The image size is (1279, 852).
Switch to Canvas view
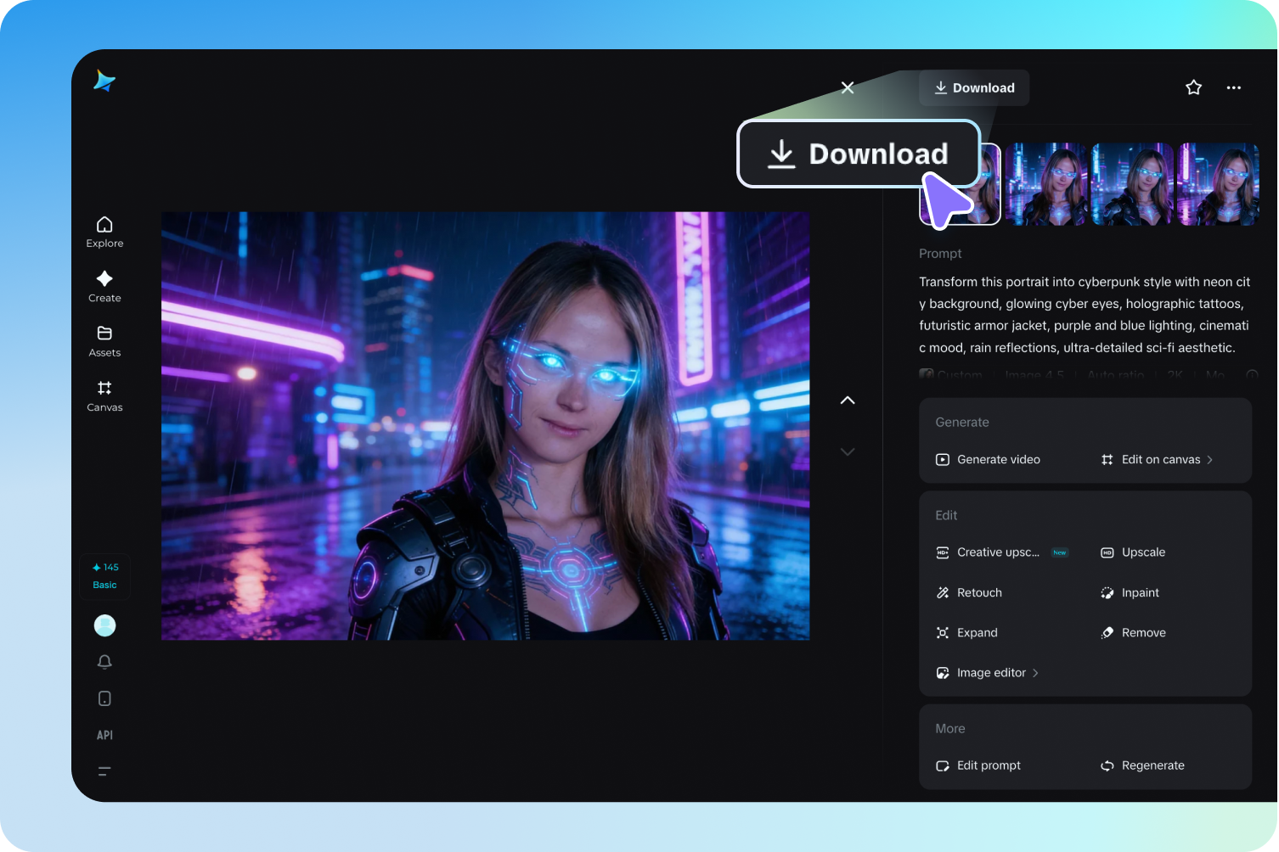104,395
